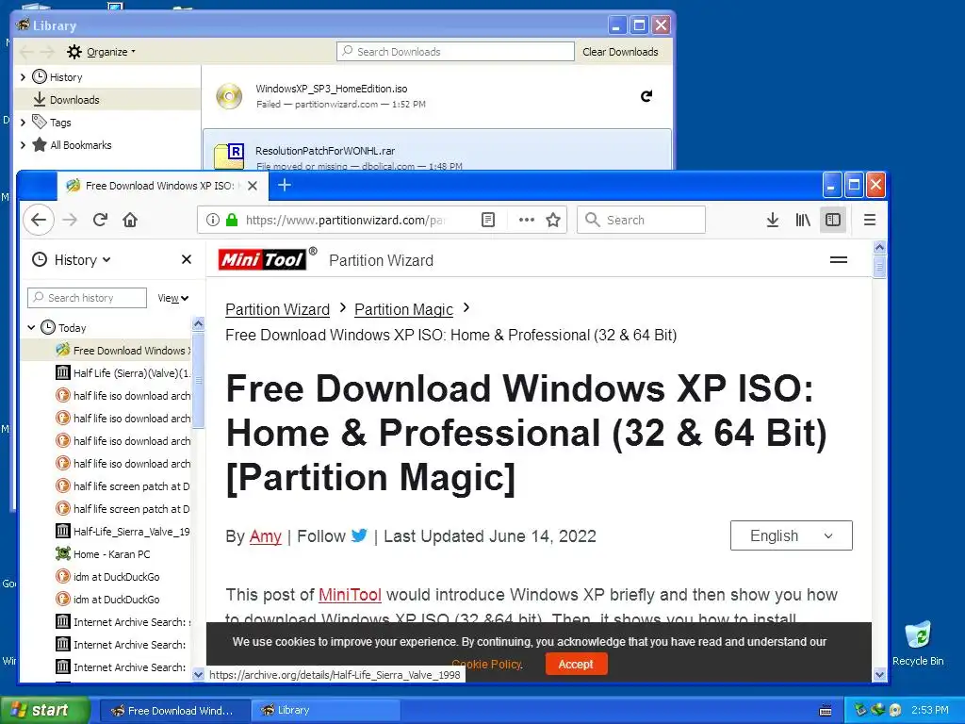The width and height of the screenshot is (965, 724).
Task: Open author Amy's link
Action: (265, 536)
